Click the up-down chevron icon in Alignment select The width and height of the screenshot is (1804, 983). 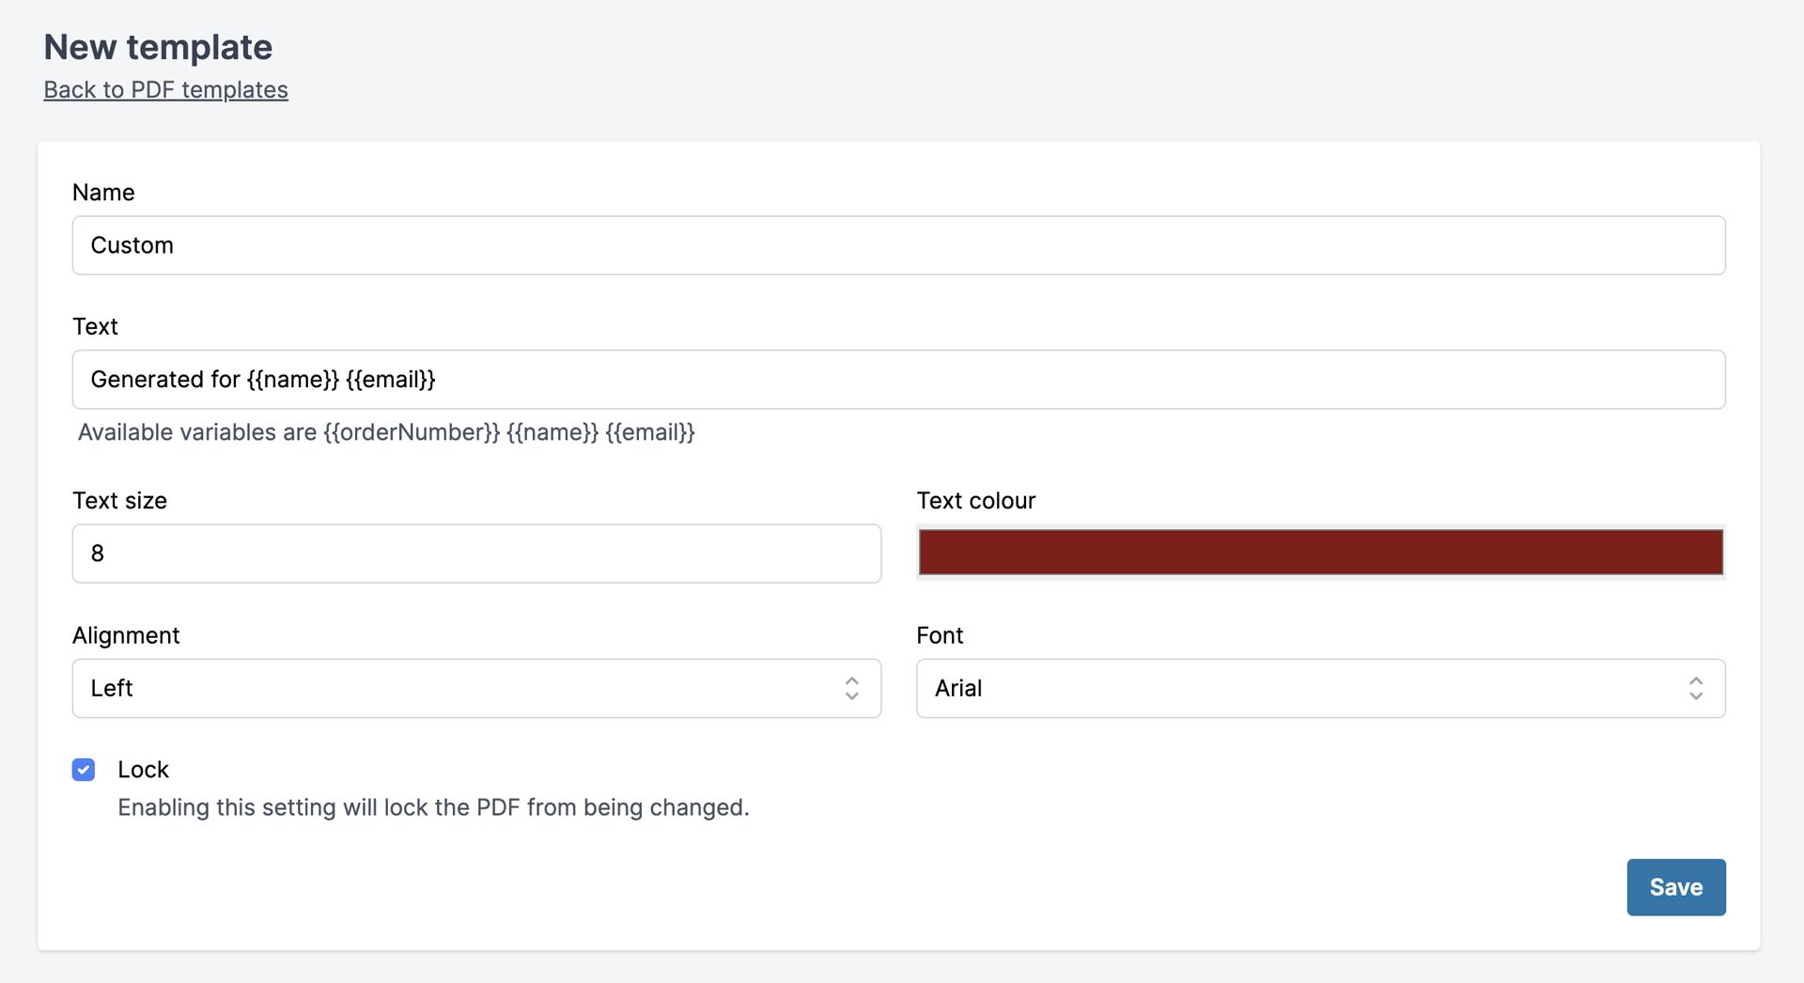click(x=851, y=689)
